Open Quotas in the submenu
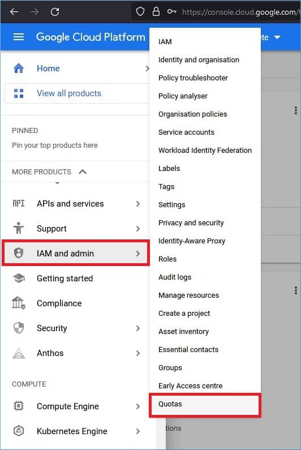The height and width of the screenshot is (450, 301). [205, 404]
